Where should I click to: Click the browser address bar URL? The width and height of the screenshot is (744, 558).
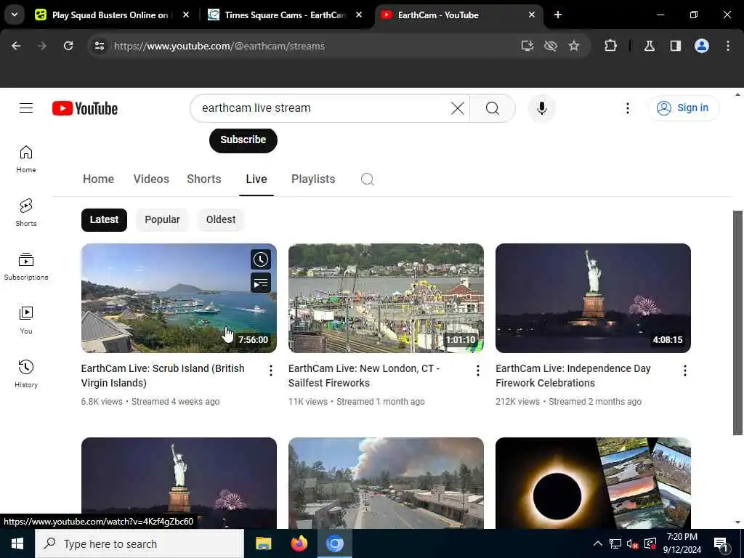pos(219,46)
